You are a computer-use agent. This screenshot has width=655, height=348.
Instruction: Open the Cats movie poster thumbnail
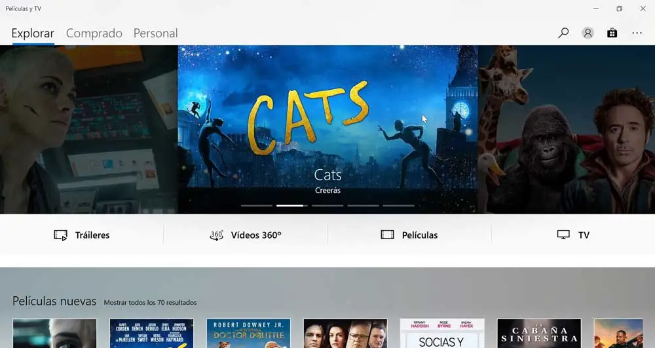coord(152,334)
